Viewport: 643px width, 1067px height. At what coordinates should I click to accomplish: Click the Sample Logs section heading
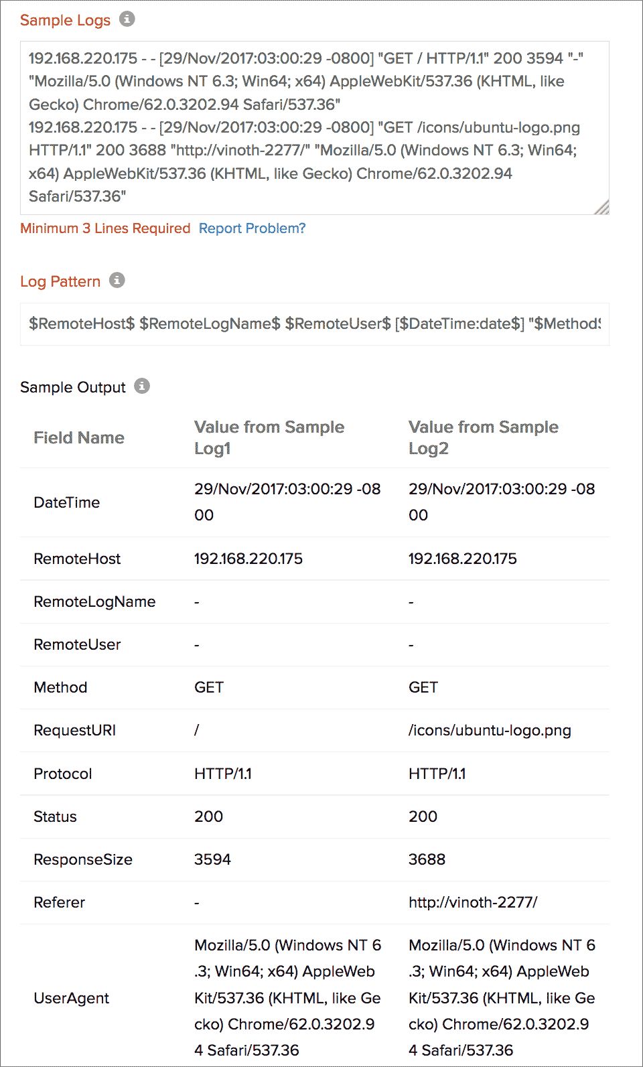(65, 20)
